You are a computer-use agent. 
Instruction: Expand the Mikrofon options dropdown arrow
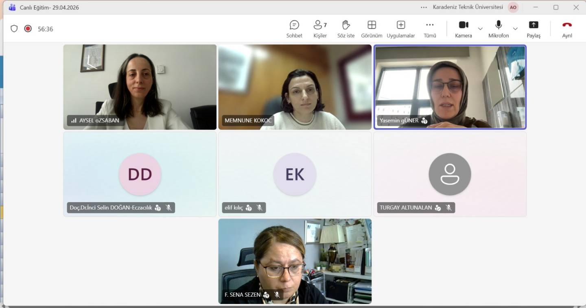tap(515, 29)
